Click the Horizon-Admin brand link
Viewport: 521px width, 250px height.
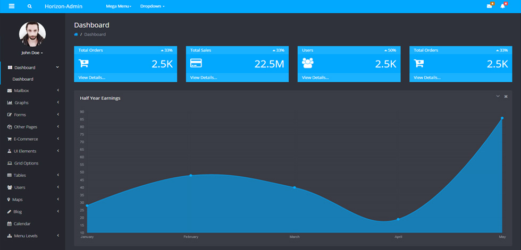click(63, 6)
